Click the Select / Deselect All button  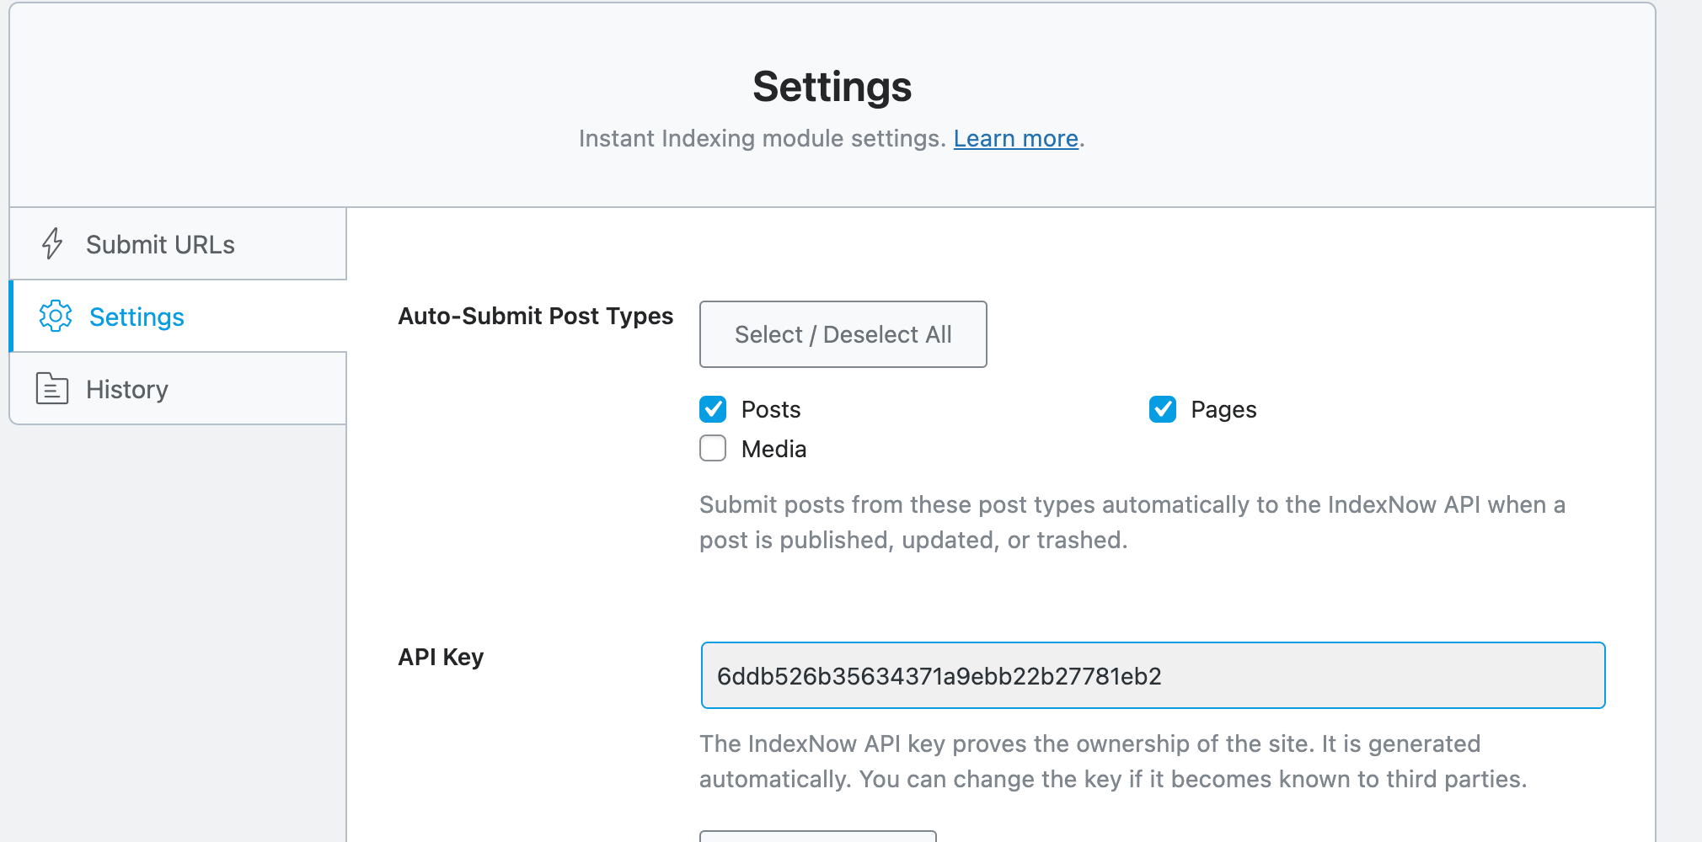[x=843, y=334]
